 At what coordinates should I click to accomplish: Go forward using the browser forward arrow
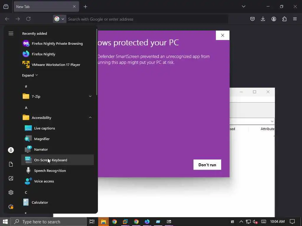tap(17, 19)
